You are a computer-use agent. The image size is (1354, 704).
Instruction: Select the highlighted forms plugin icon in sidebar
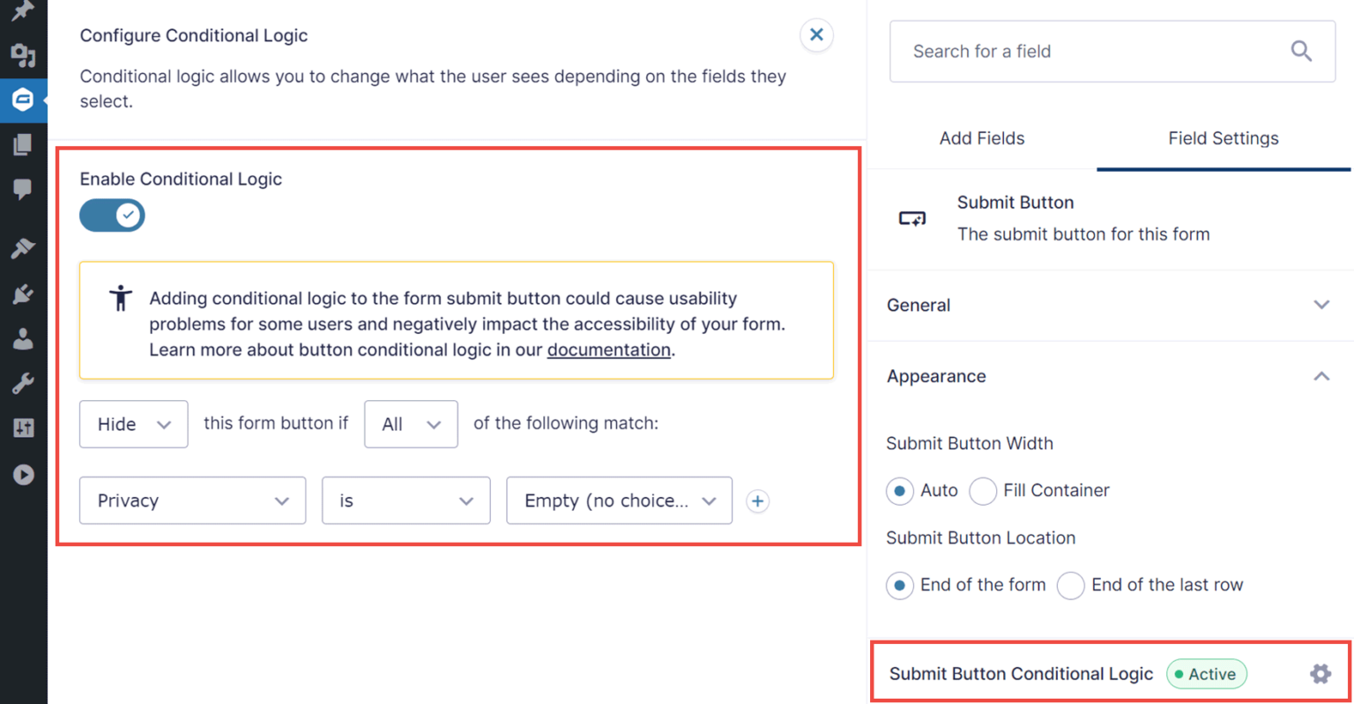tap(24, 100)
